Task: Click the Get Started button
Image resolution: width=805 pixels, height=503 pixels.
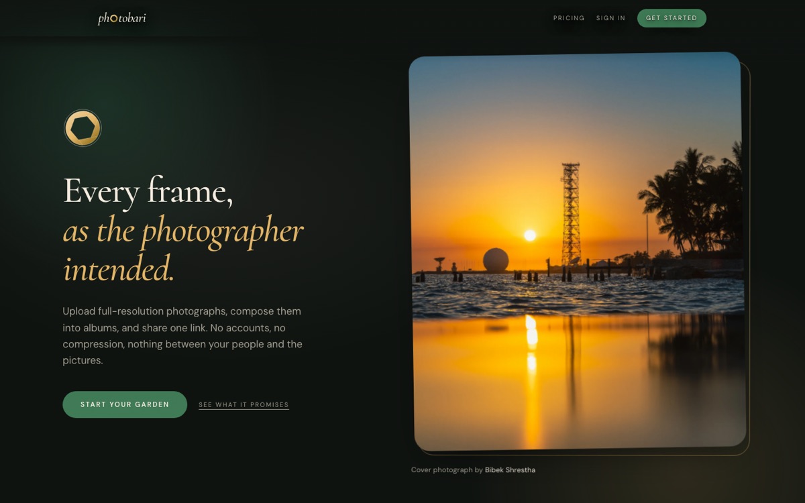Action: pos(672,18)
